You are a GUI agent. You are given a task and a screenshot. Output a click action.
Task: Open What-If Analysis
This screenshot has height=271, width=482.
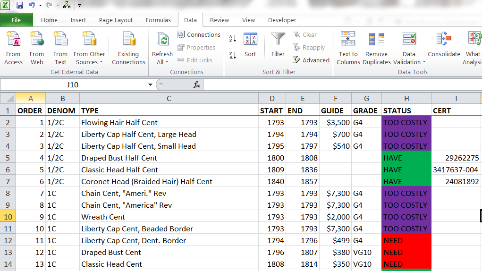click(473, 48)
